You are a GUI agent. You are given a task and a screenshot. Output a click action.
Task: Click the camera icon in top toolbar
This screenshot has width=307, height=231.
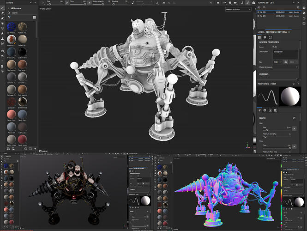pos(253,2)
